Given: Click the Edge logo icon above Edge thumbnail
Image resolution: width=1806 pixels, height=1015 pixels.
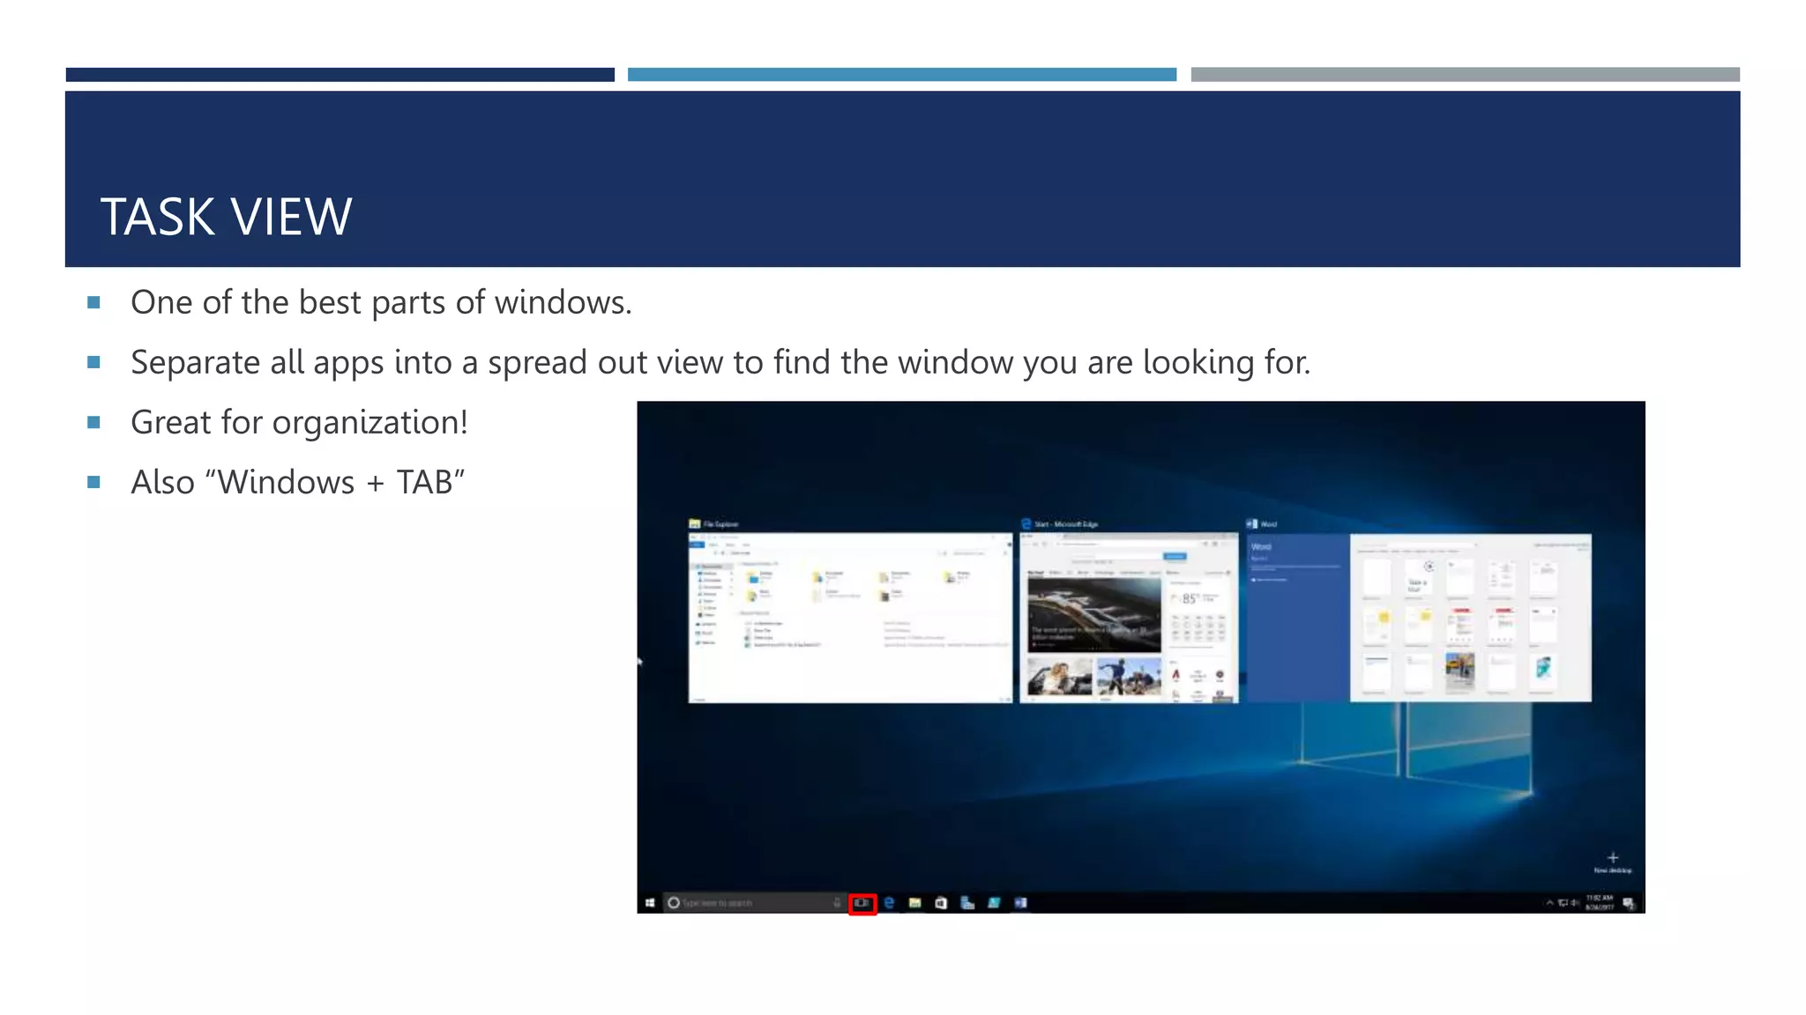Looking at the screenshot, I should click(x=1026, y=523).
